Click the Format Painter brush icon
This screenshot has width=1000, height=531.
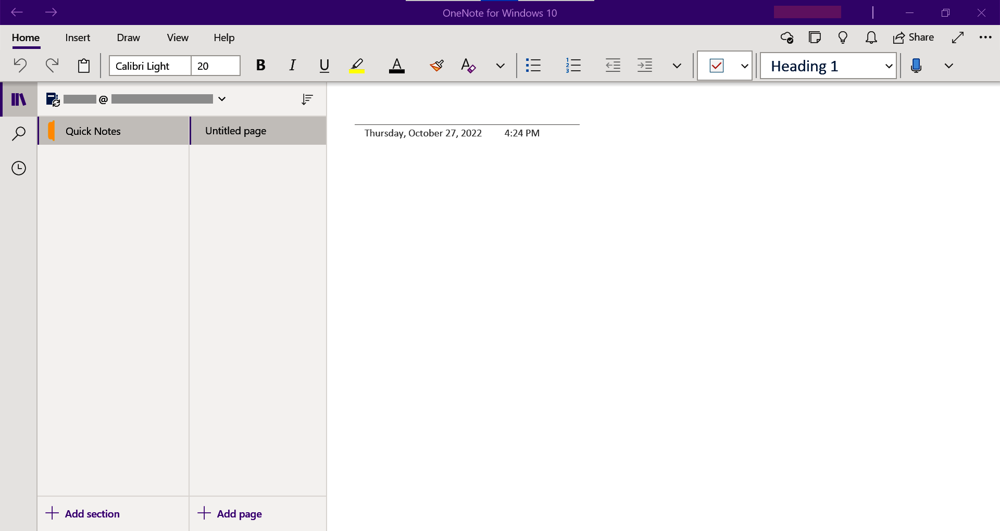click(436, 66)
